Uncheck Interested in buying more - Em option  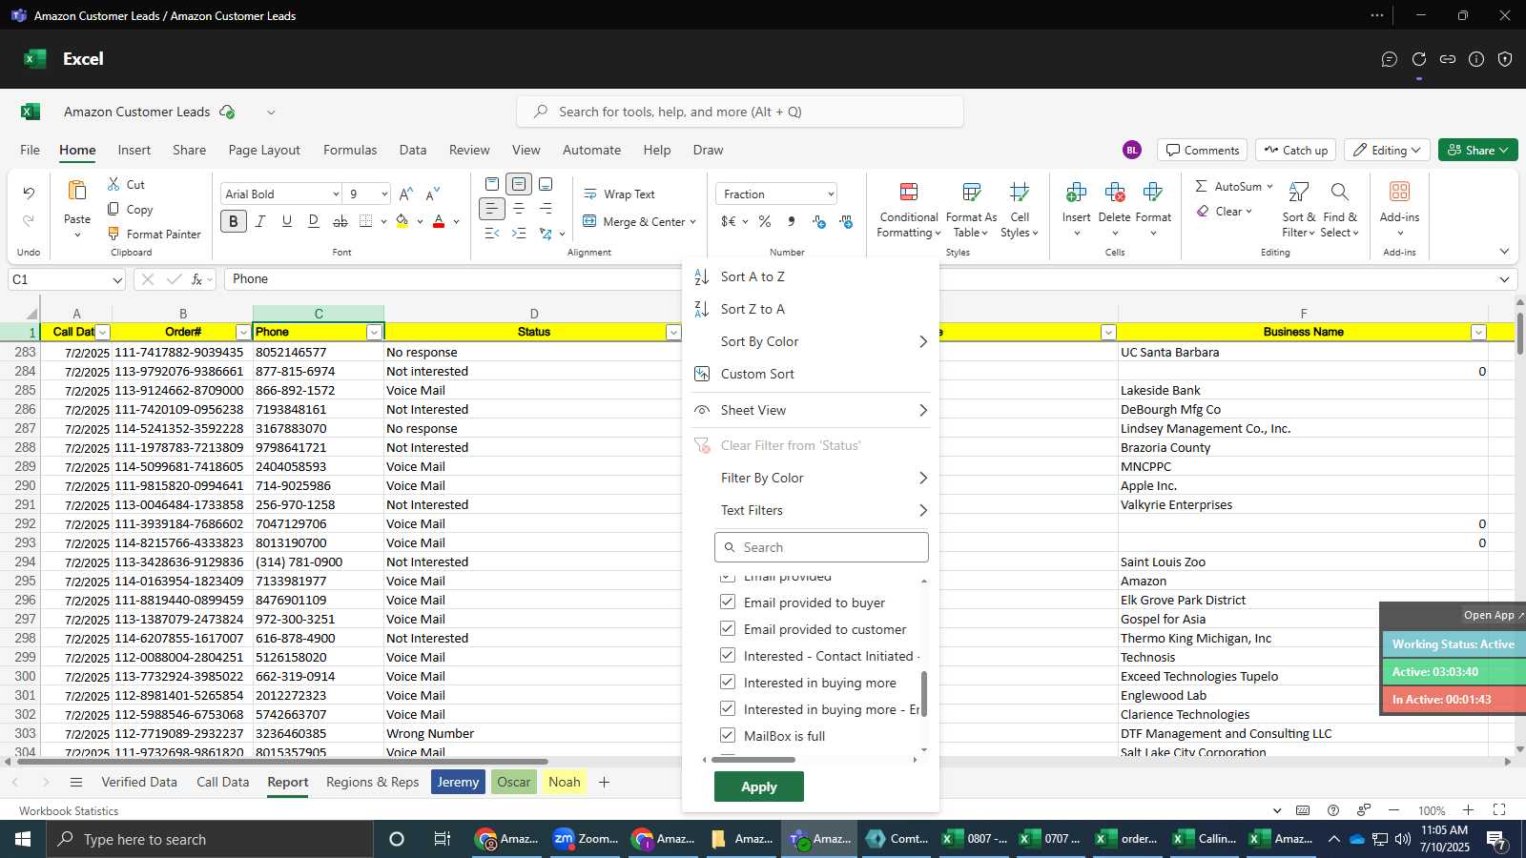(728, 708)
